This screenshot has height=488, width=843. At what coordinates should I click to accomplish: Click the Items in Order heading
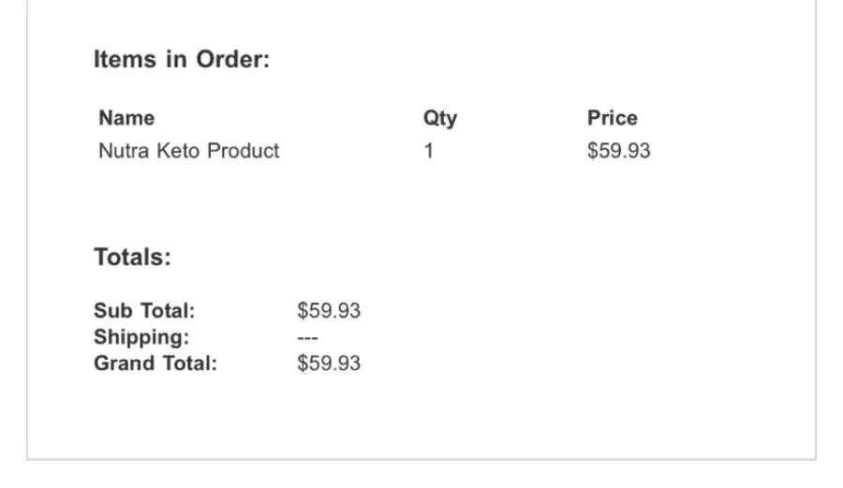coord(182,59)
